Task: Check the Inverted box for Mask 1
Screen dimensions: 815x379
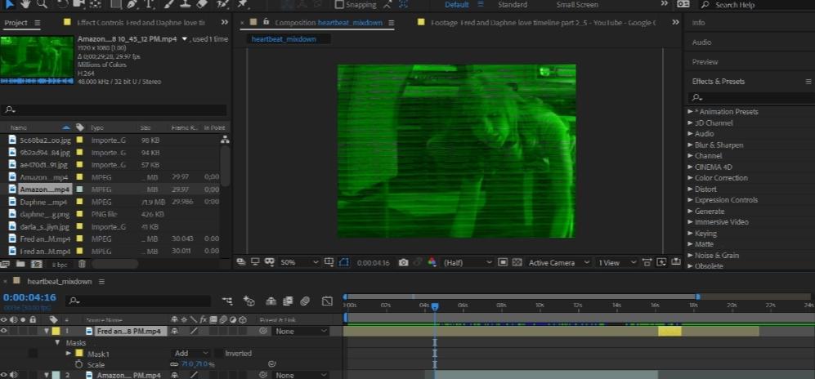Action: point(217,354)
